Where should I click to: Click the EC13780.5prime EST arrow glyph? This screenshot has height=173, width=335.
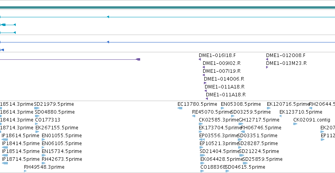(180, 108)
